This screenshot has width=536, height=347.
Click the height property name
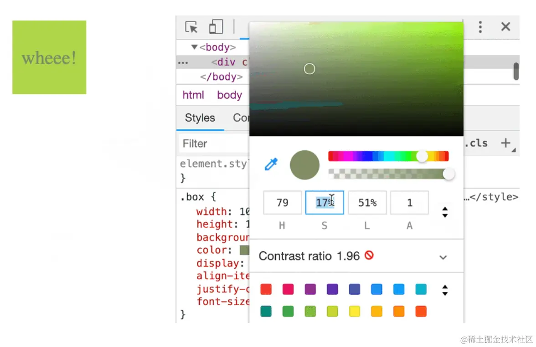214,225
